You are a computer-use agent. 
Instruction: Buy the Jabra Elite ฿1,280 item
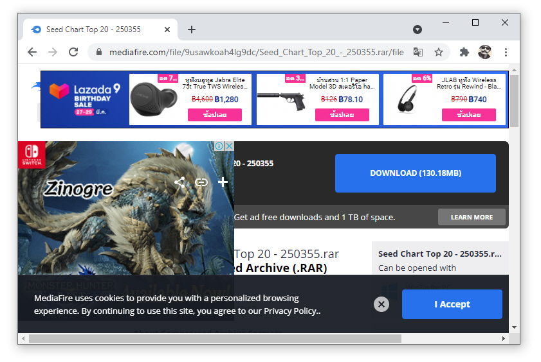215,115
